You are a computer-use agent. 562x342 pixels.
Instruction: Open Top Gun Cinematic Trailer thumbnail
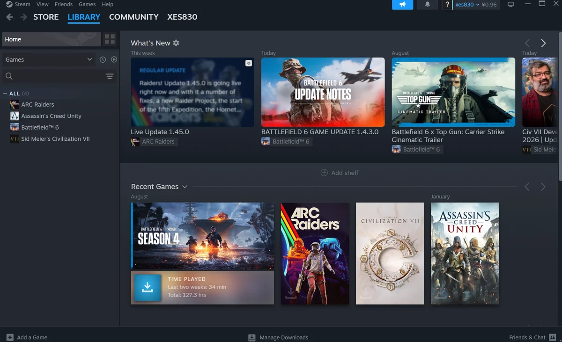(x=453, y=92)
